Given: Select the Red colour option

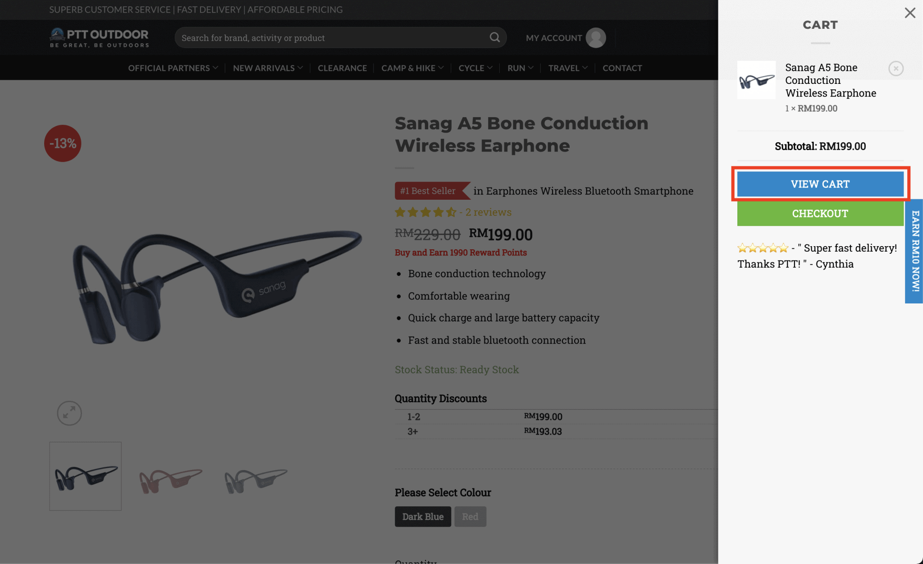Looking at the screenshot, I should tap(470, 517).
